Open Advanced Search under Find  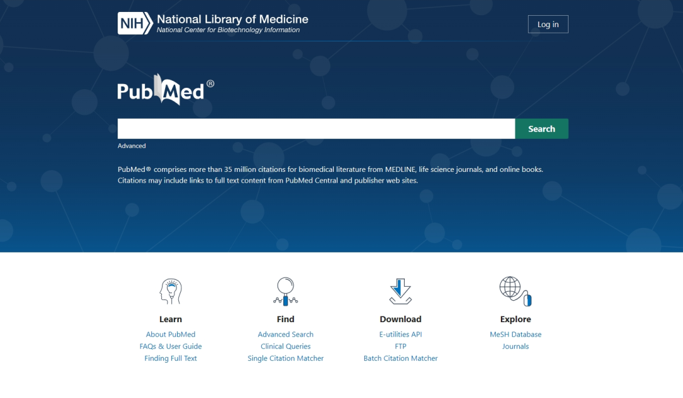285,334
